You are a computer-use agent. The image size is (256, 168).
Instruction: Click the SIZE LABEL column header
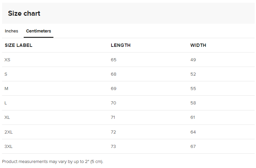(18, 45)
